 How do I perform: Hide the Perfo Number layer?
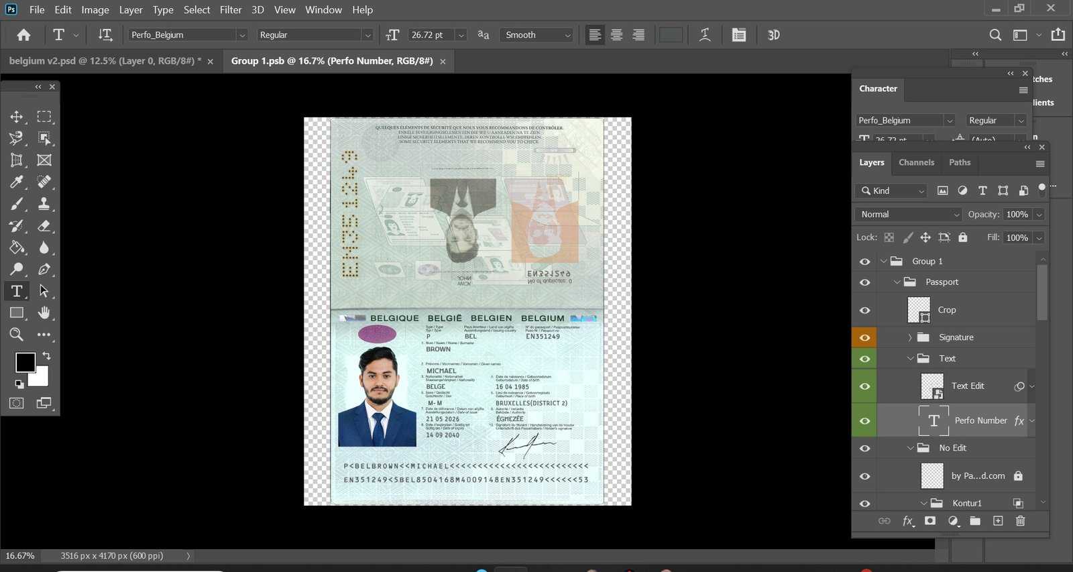tap(864, 421)
